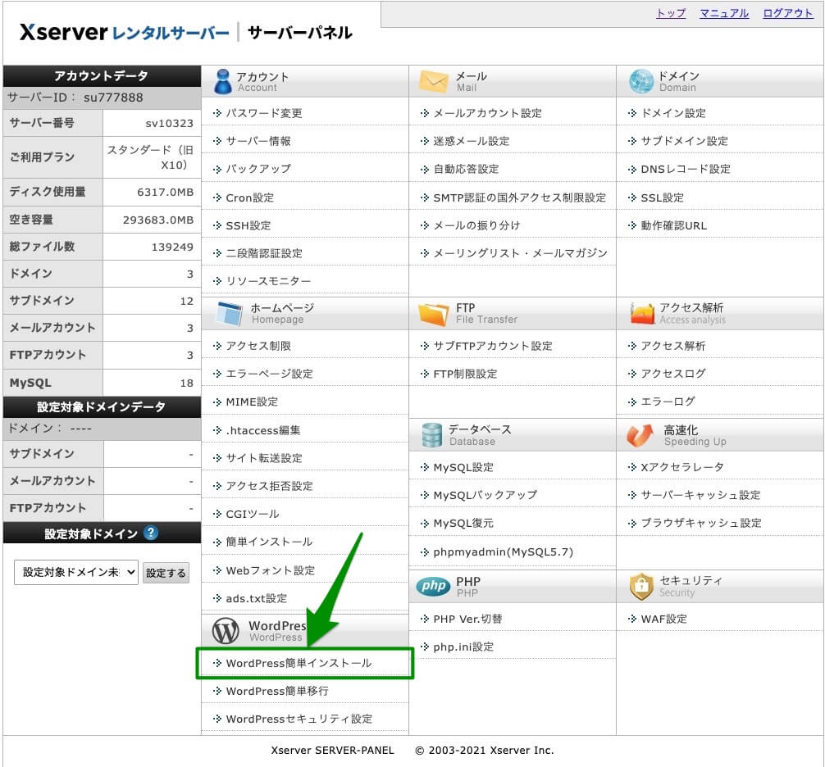Open PHP Ver.切替
The height and width of the screenshot is (767, 825).
coord(467,619)
